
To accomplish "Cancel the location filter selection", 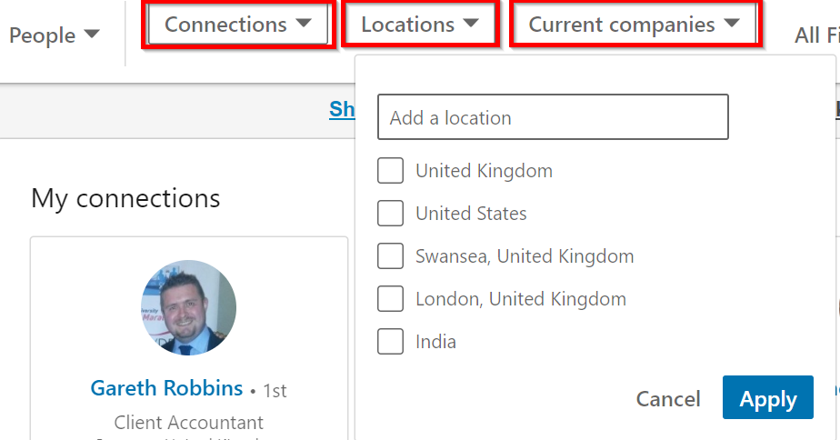I will (668, 398).
